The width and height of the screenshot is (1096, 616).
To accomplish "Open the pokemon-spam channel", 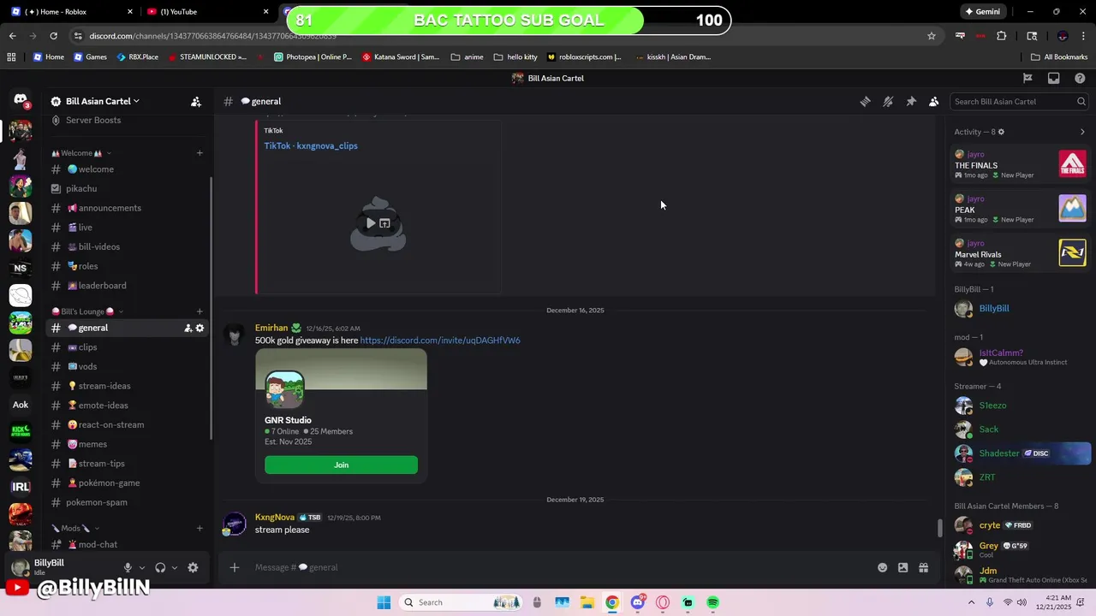I will coord(127,502).
